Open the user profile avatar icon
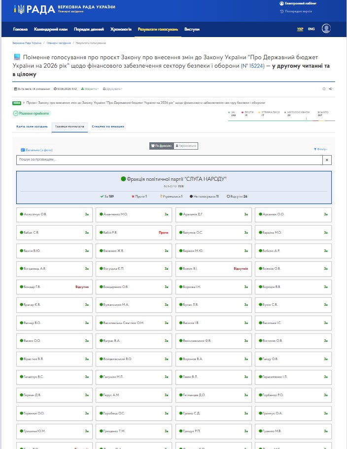 tap(326, 29)
